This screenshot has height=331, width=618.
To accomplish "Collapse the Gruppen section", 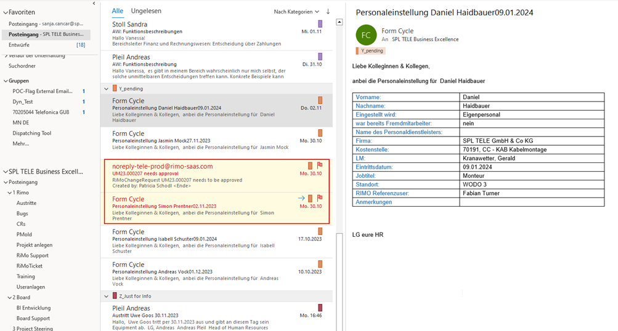I will pos(6,81).
